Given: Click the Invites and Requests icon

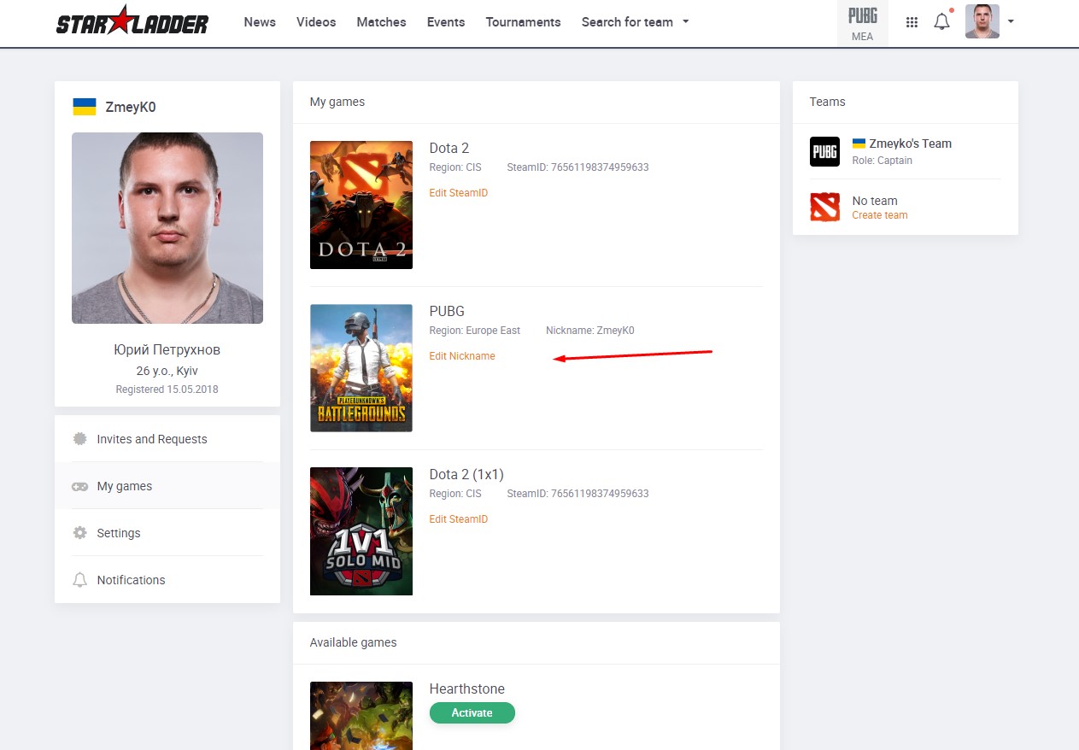Looking at the screenshot, I should [x=79, y=439].
